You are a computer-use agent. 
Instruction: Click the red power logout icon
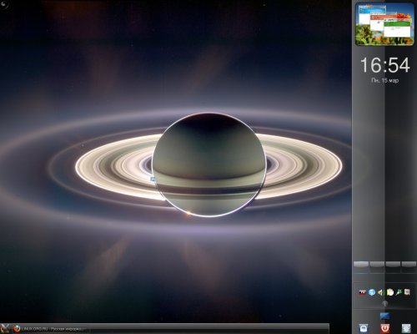(385, 328)
